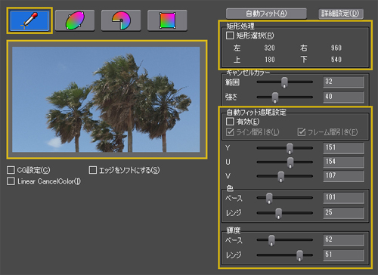Click the 右 value 960
This screenshot has height=275, width=378.
[x=336, y=48]
